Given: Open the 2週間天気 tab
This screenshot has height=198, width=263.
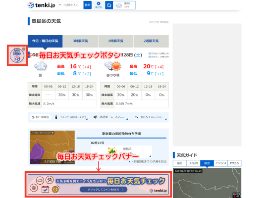Looking at the screenshot, I should (151, 41).
